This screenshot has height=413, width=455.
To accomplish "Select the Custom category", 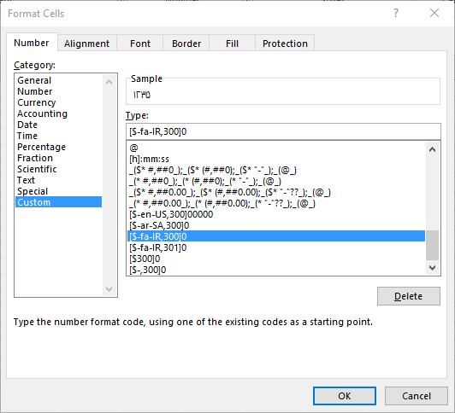I will 59,202.
